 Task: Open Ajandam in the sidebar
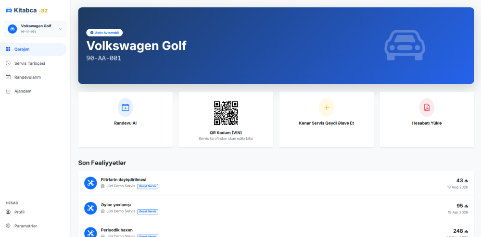tap(33, 91)
